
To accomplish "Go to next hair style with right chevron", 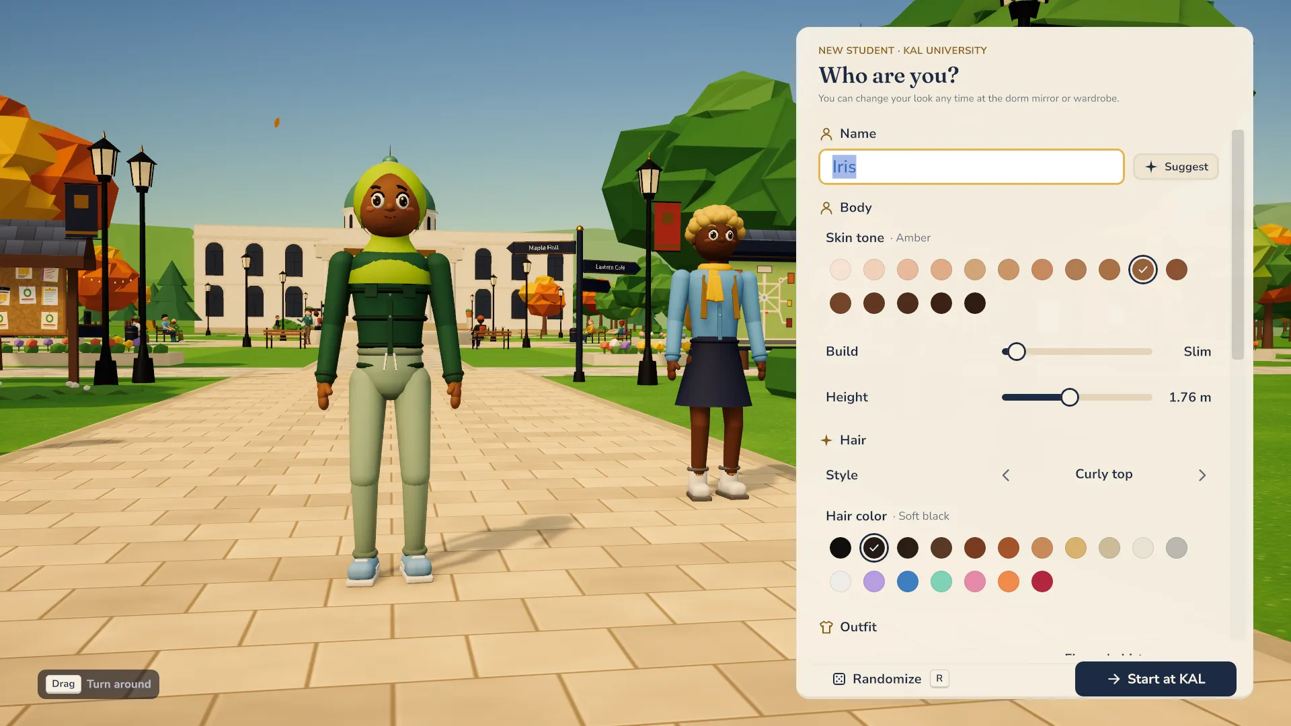I will pyautogui.click(x=1202, y=475).
